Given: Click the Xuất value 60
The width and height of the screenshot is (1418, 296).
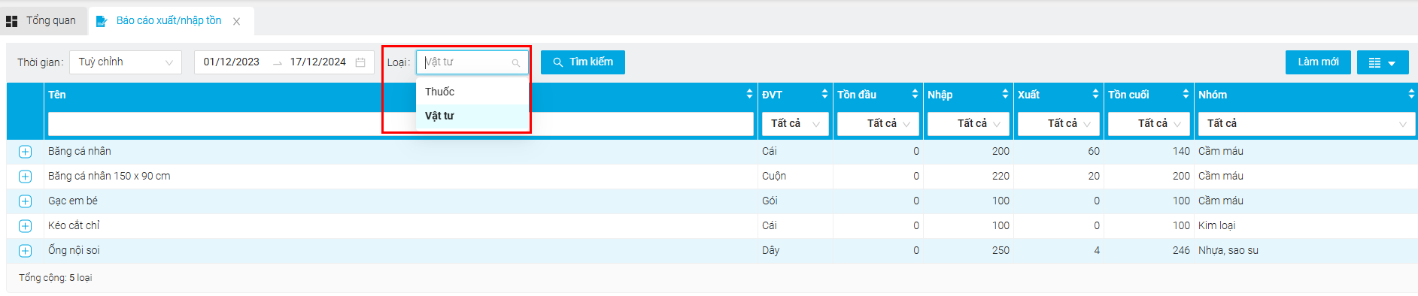Looking at the screenshot, I should tap(1094, 151).
